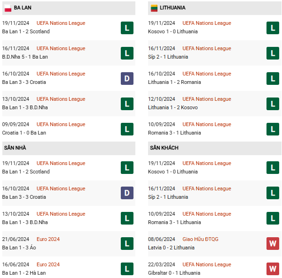Click the W badge for Gibraltar 0-1 Lithuania

tap(273, 269)
